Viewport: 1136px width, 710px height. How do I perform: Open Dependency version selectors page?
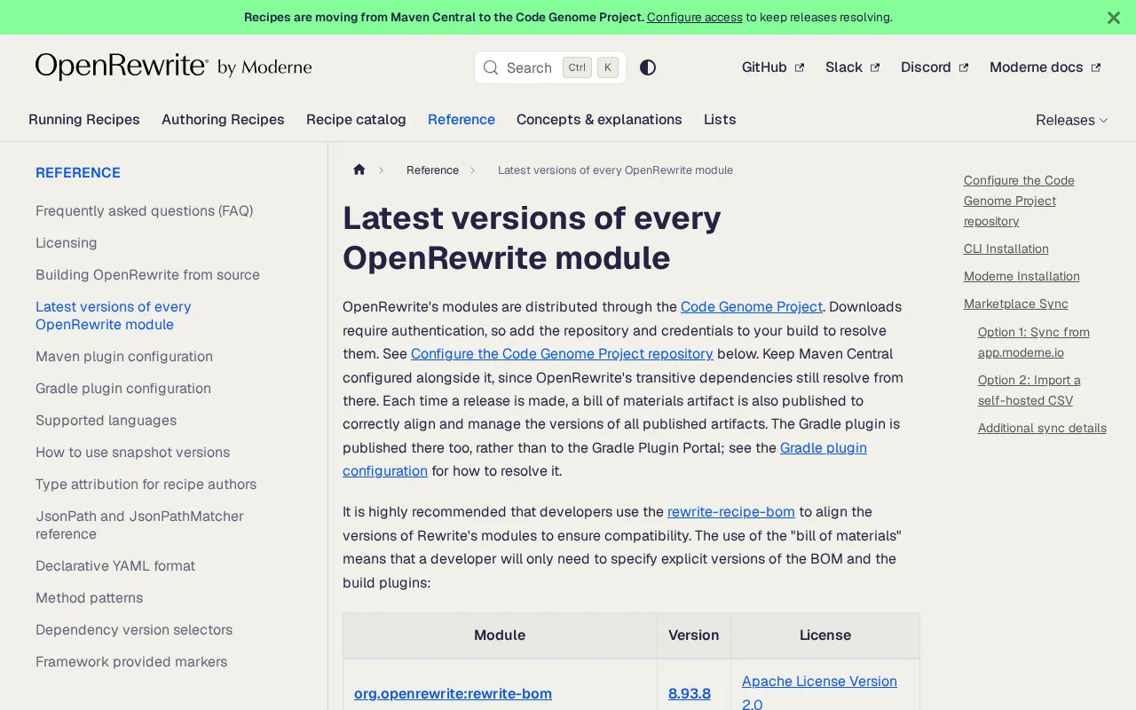pyautogui.click(x=134, y=629)
